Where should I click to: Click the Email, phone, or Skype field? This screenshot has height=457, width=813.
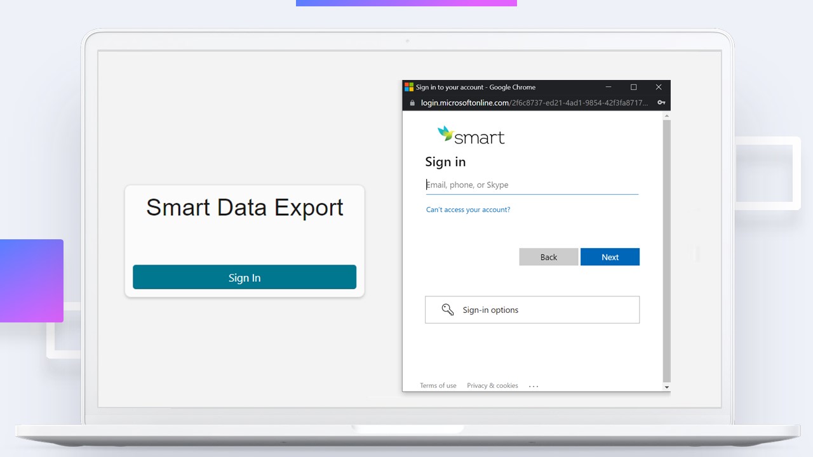532,185
